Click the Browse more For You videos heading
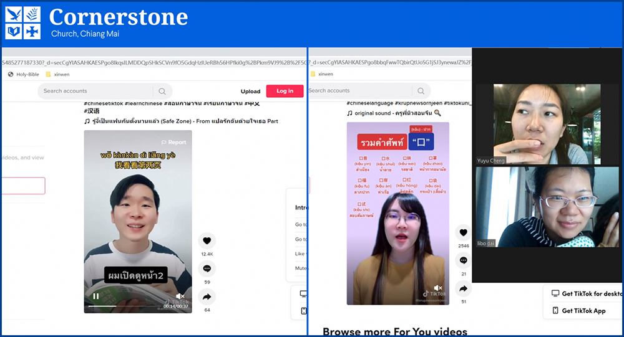This screenshot has height=337, width=624. [x=395, y=332]
